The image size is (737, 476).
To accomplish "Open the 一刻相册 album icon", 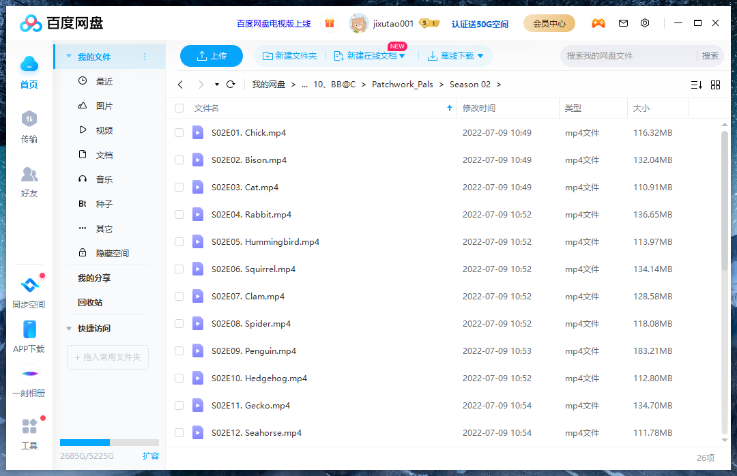I will 29,374.
